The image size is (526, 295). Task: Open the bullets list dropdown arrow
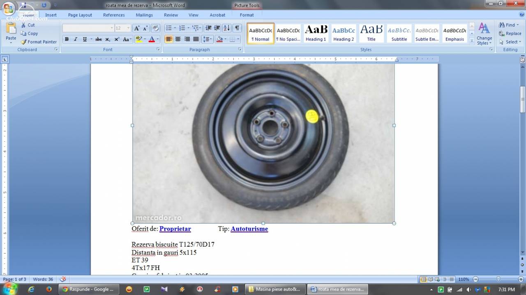pyautogui.click(x=175, y=28)
